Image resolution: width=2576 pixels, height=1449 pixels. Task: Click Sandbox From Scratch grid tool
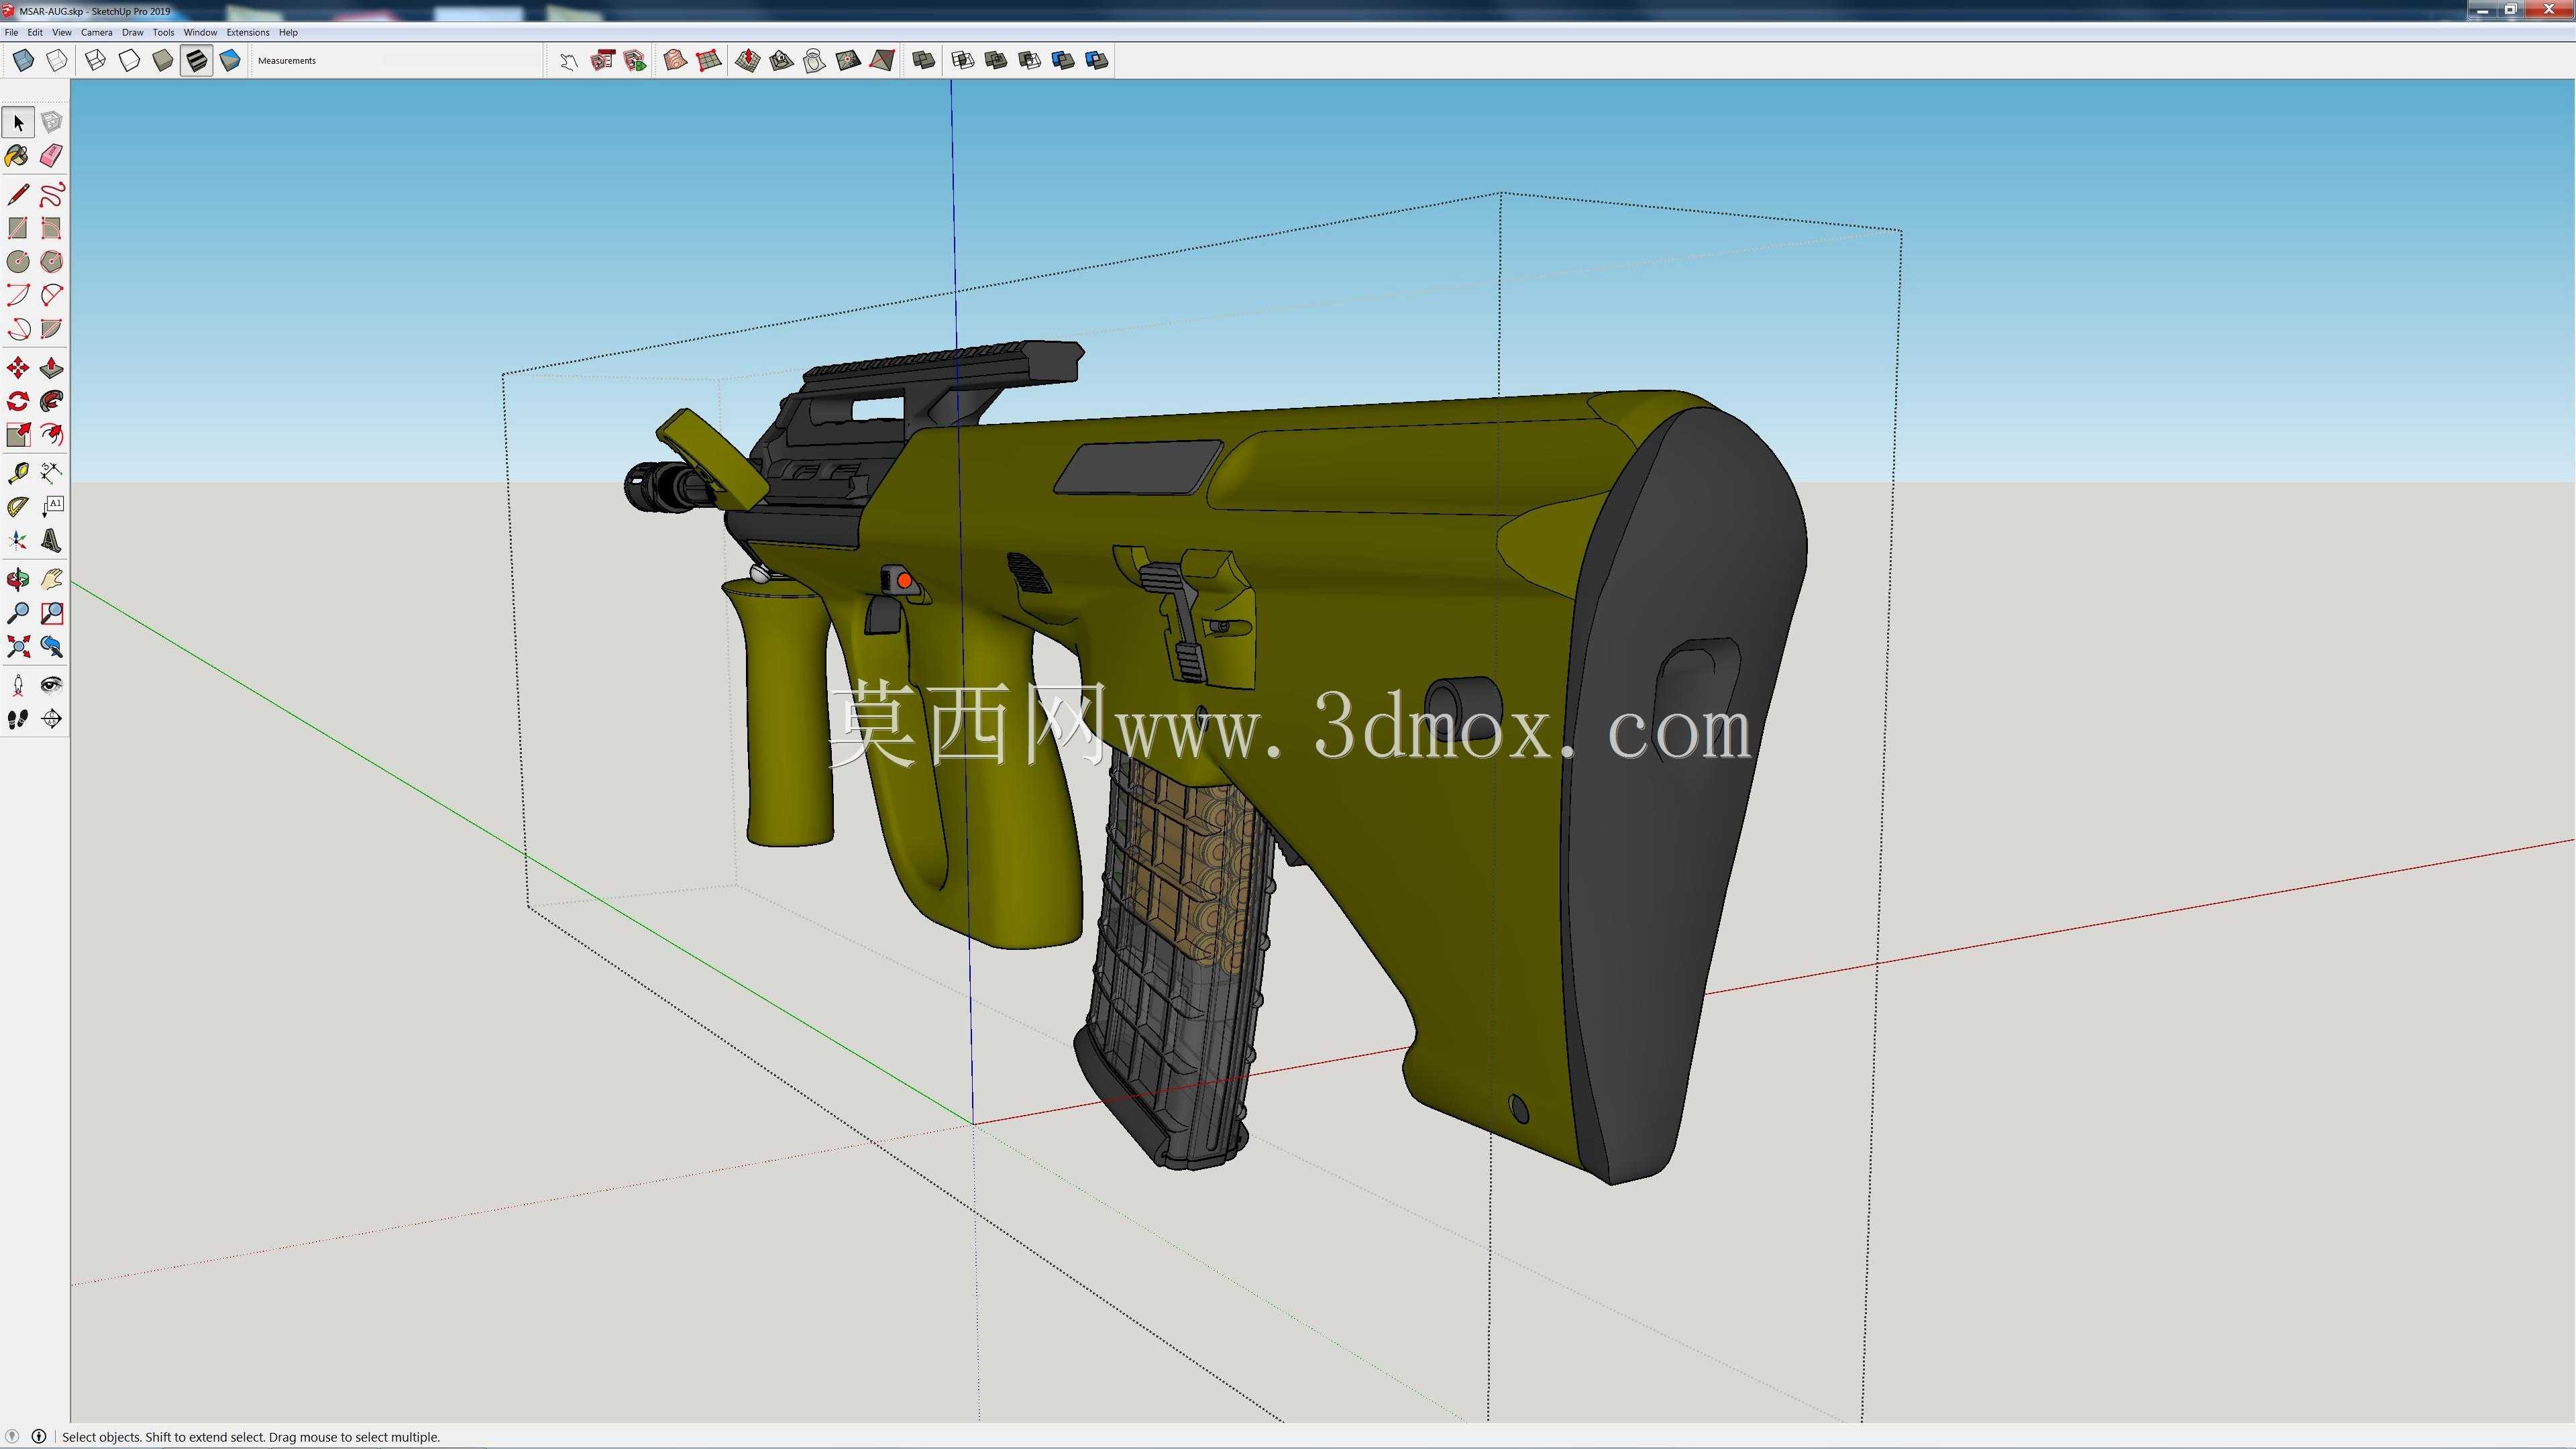709,61
